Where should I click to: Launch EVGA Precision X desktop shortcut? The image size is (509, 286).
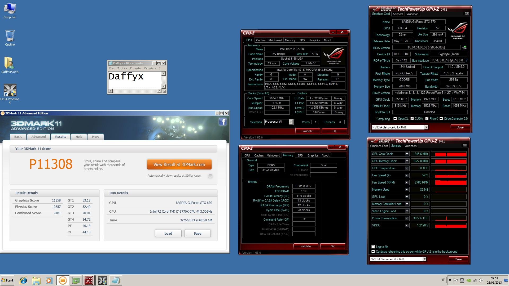click(10, 94)
